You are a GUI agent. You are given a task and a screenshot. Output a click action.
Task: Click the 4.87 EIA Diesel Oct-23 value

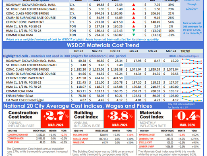click(83, 100)
